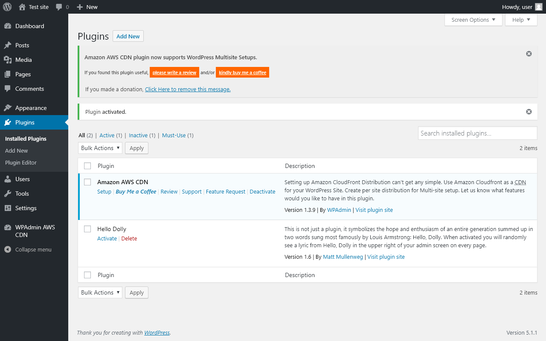Viewport: 546px width, 341px height.
Task: Expand the Screen Options panel
Action: [473, 20]
